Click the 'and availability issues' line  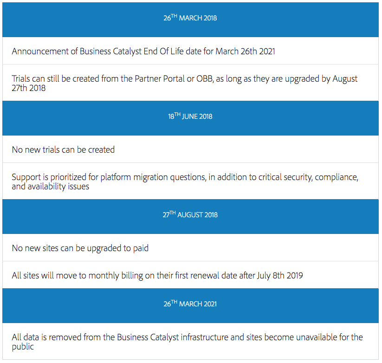pyautogui.click(x=51, y=187)
